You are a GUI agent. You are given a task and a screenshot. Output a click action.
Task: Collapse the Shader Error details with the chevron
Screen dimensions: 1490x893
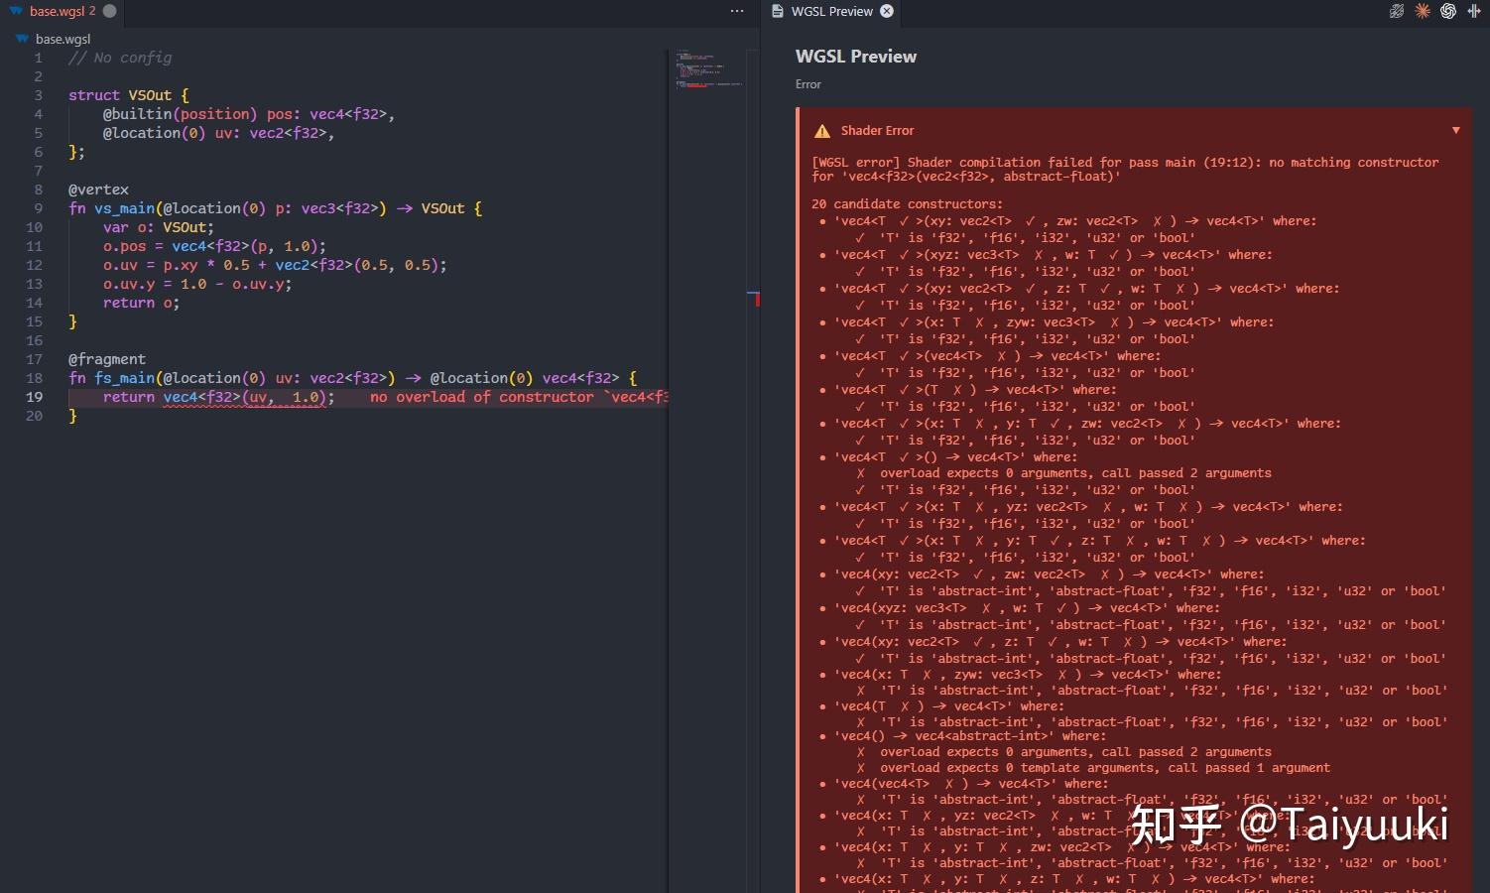tap(1455, 130)
